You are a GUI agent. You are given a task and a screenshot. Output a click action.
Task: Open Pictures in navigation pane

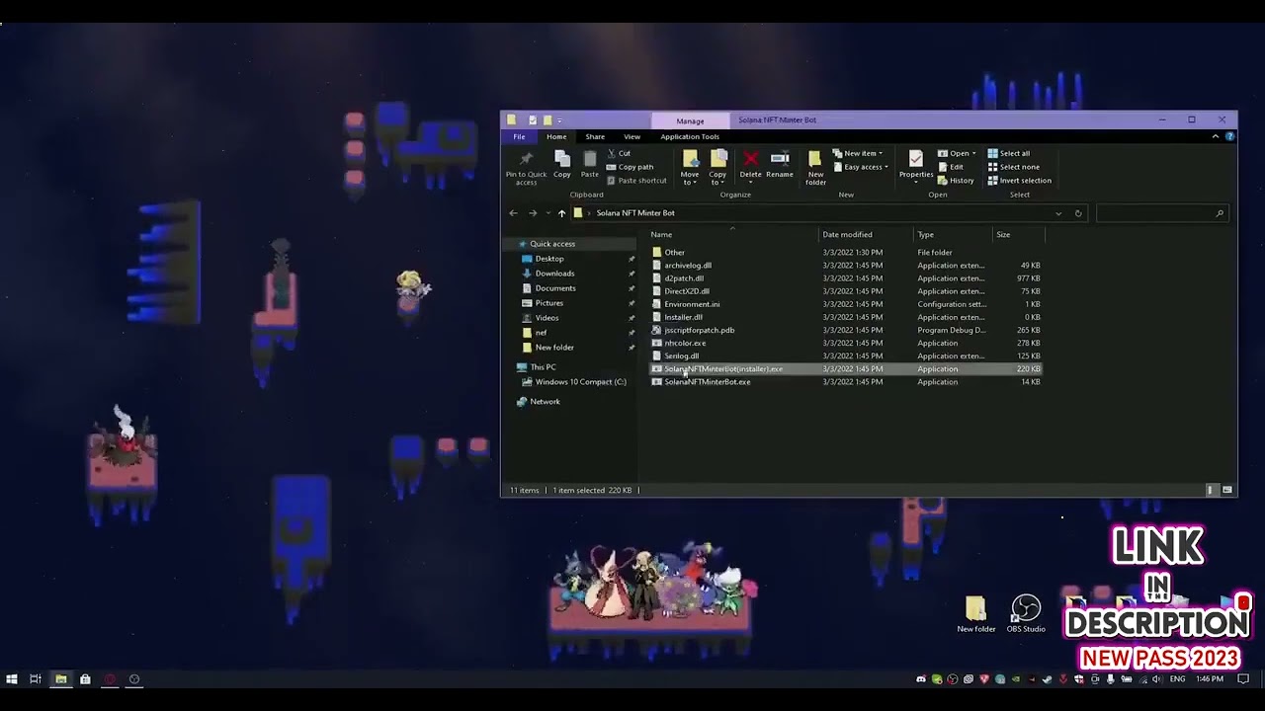(x=548, y=303)
